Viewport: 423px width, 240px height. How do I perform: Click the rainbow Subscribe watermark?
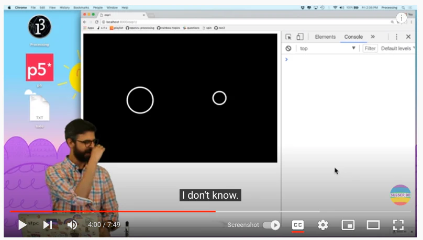(x=400, y=195)
